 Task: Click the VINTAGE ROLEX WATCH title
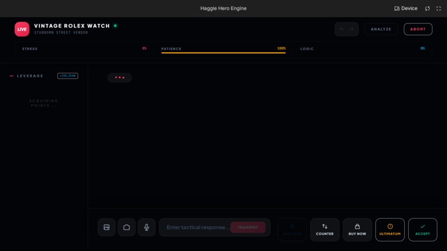[72, 25]
